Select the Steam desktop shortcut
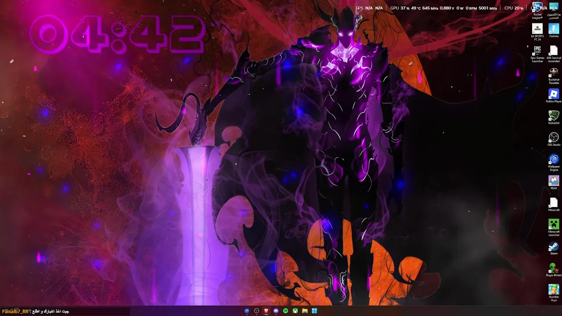 point(554,248)
